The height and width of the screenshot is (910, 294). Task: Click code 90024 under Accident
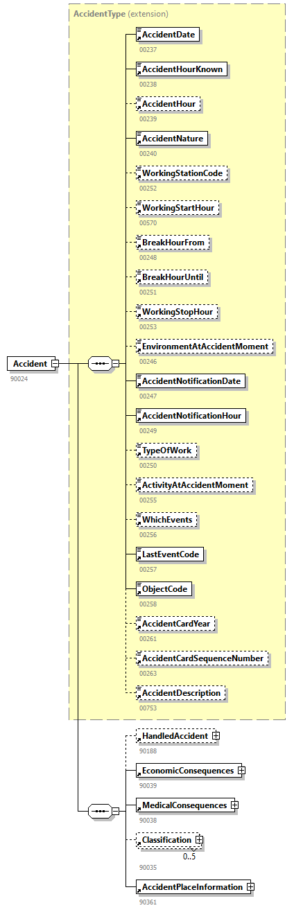(x=19, y=379)
